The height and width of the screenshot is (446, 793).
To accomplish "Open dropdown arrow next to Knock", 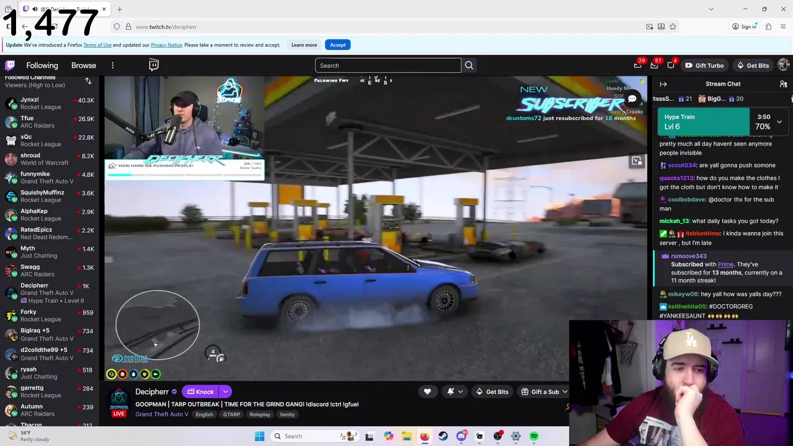I will (226, 391).
